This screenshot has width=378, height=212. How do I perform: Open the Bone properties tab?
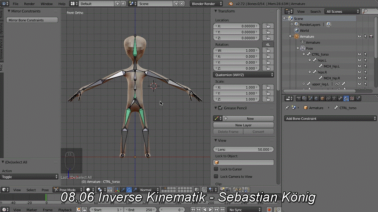click(340, 98)
